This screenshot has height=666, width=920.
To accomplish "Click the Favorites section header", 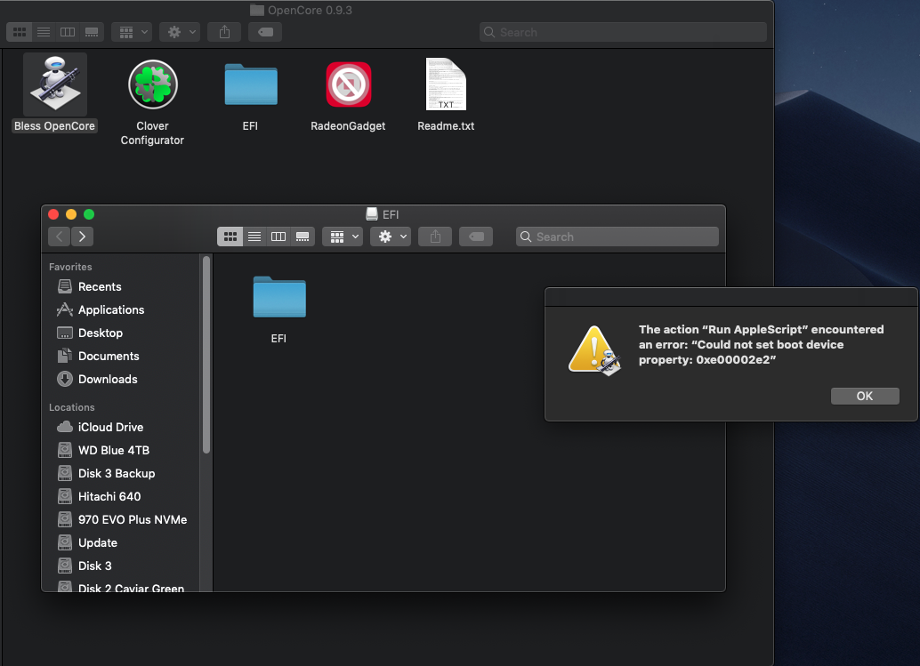I will (70, 267).
